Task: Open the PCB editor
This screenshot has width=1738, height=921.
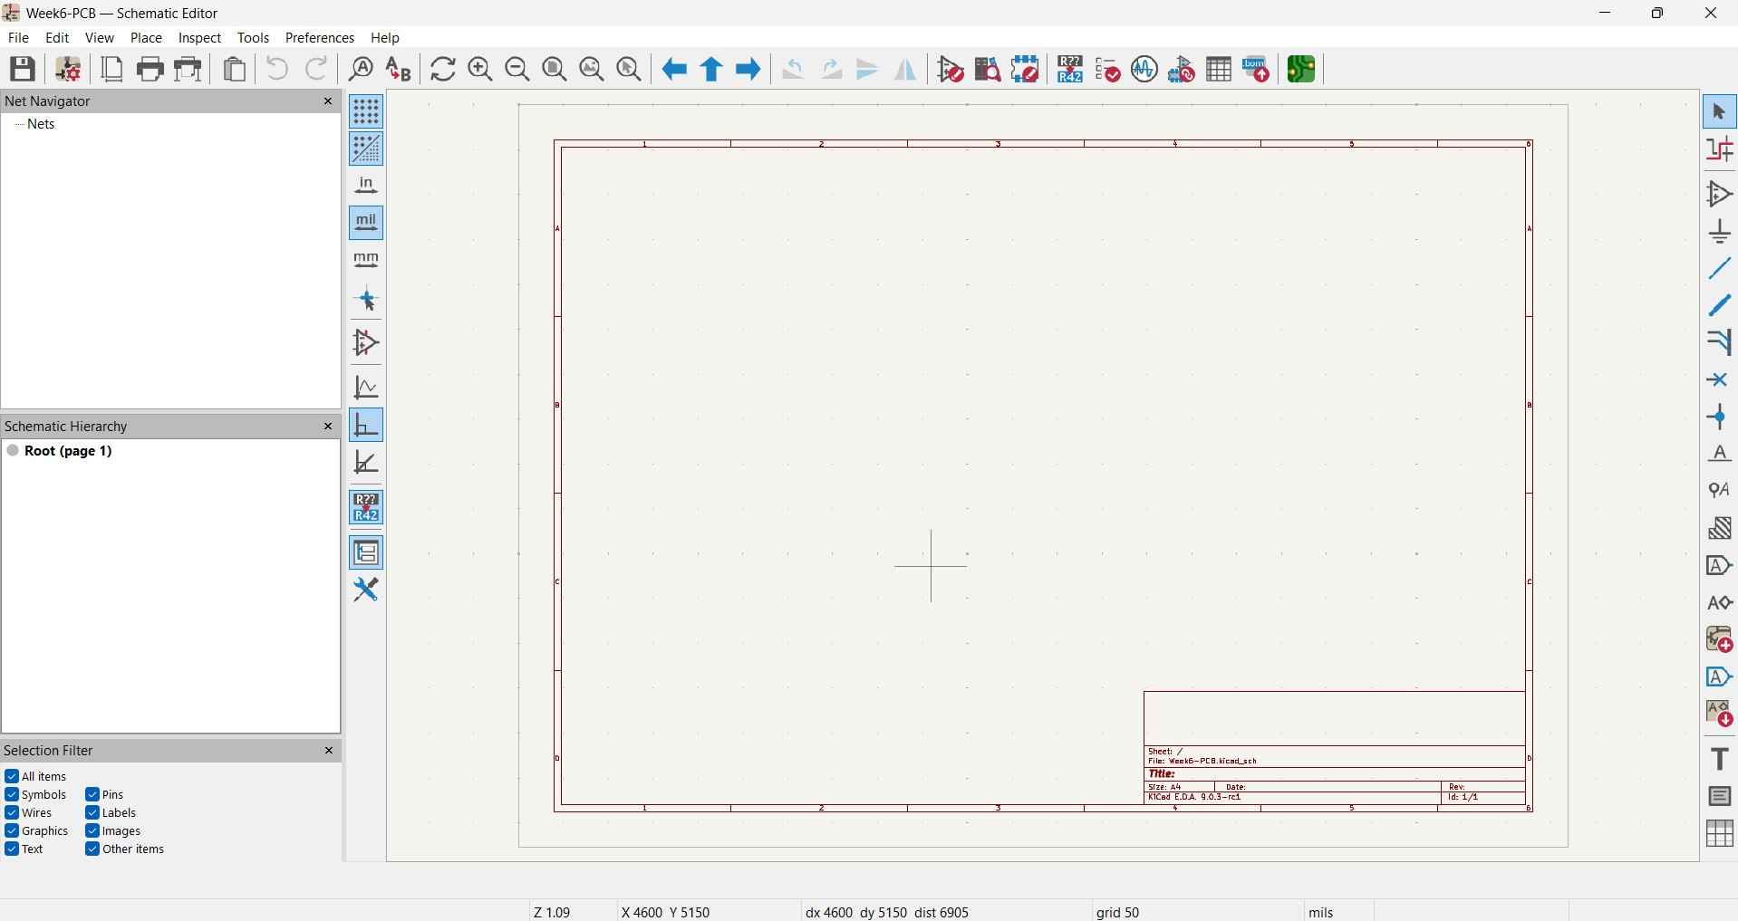Action: [x=1302, y=69]
